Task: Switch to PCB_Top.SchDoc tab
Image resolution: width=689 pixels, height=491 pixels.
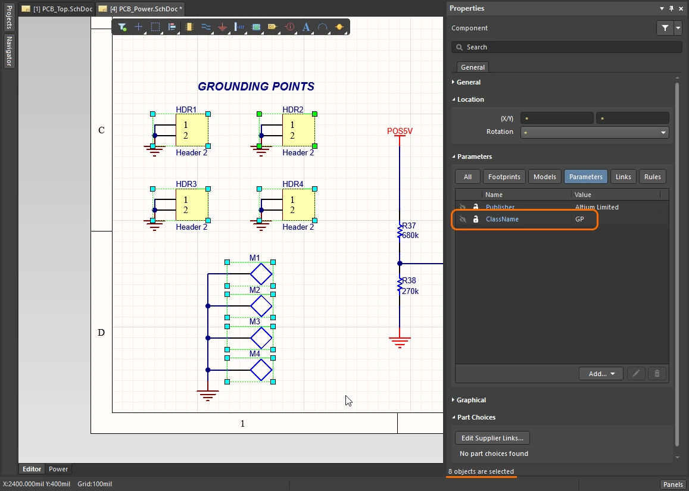Action: coord(57,9)
